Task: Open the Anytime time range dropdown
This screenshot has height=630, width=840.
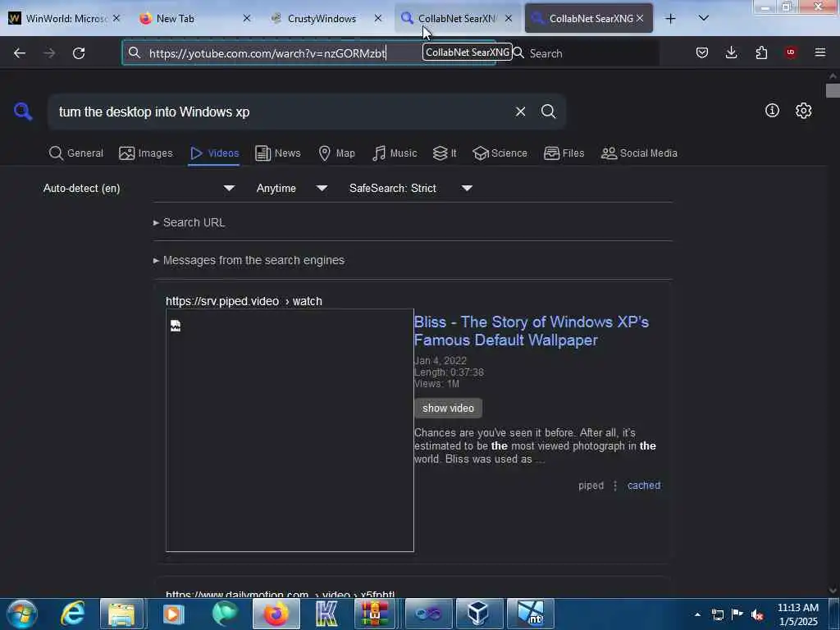Action: tap(291, 188)
